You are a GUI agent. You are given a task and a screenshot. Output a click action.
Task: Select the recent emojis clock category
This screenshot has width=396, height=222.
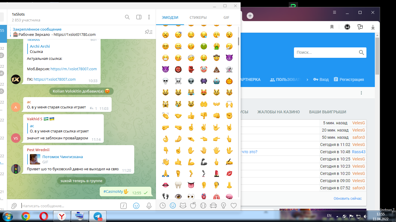tap(163, 206)
